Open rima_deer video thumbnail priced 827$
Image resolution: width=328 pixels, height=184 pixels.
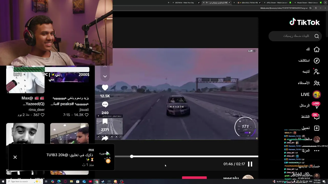[25, 79]
